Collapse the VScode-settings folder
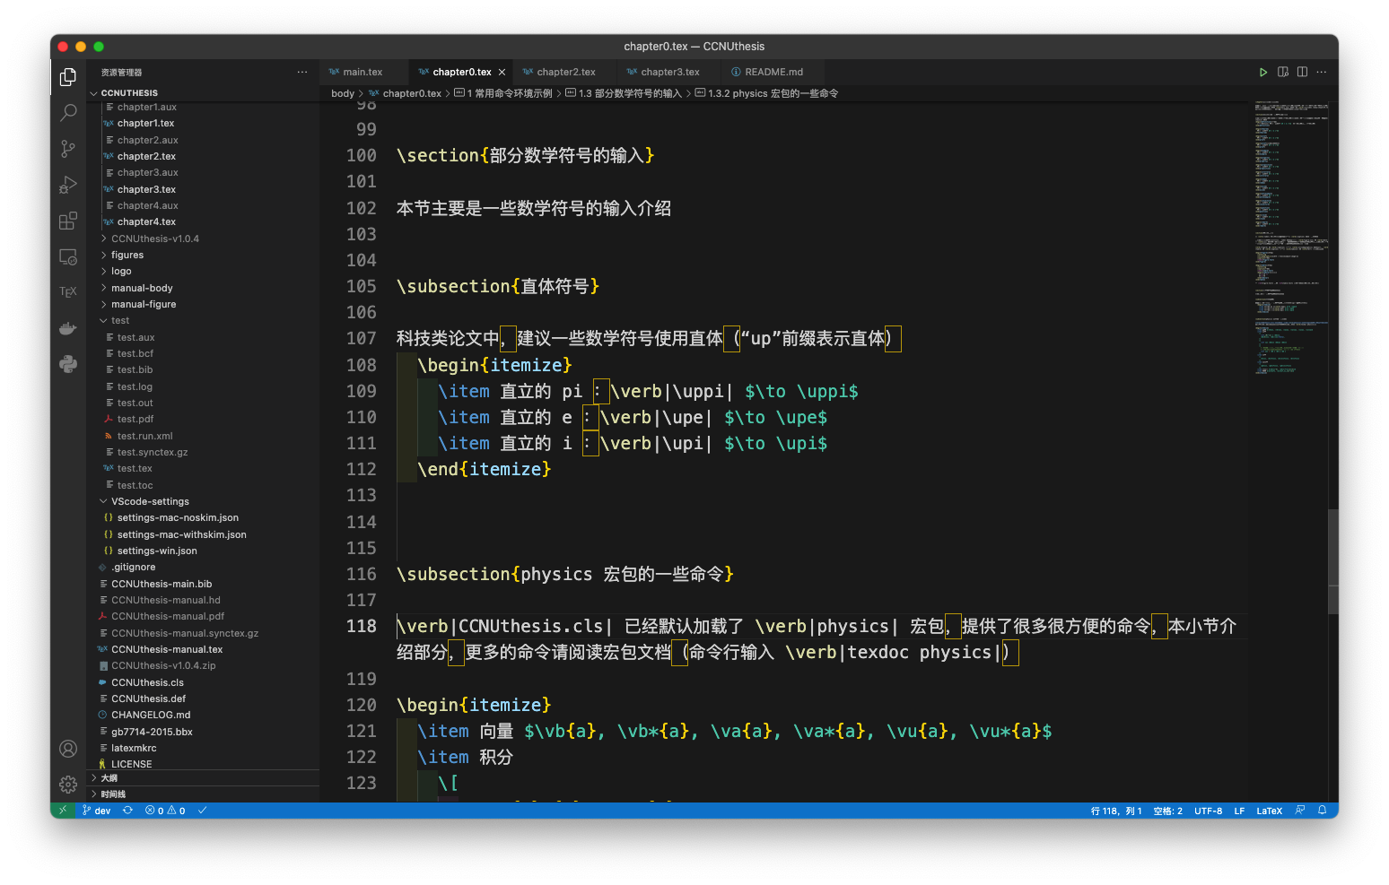The height and width of the screenshot is (885, 1389). tap(150, 501)
